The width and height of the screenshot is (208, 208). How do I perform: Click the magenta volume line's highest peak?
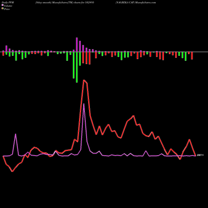pyautogui.click(x=84, y=104)
